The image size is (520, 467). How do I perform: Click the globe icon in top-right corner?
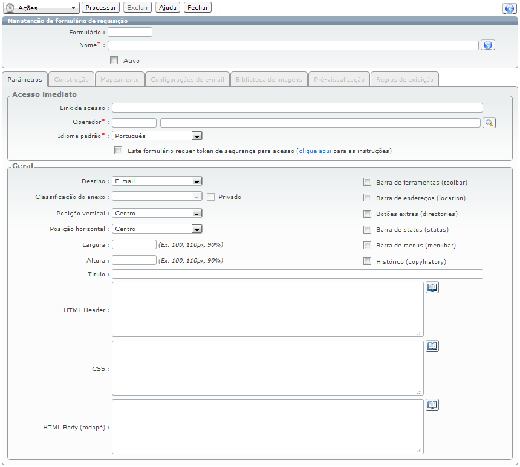(509, 8)
